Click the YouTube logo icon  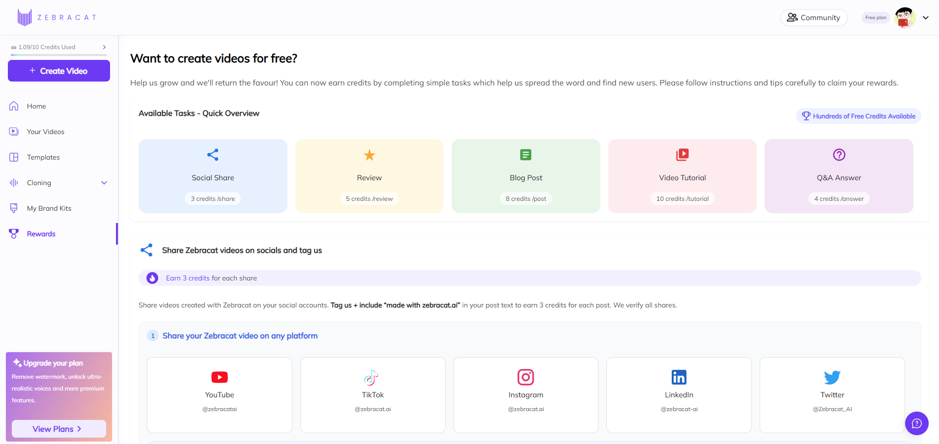[220, 377]
